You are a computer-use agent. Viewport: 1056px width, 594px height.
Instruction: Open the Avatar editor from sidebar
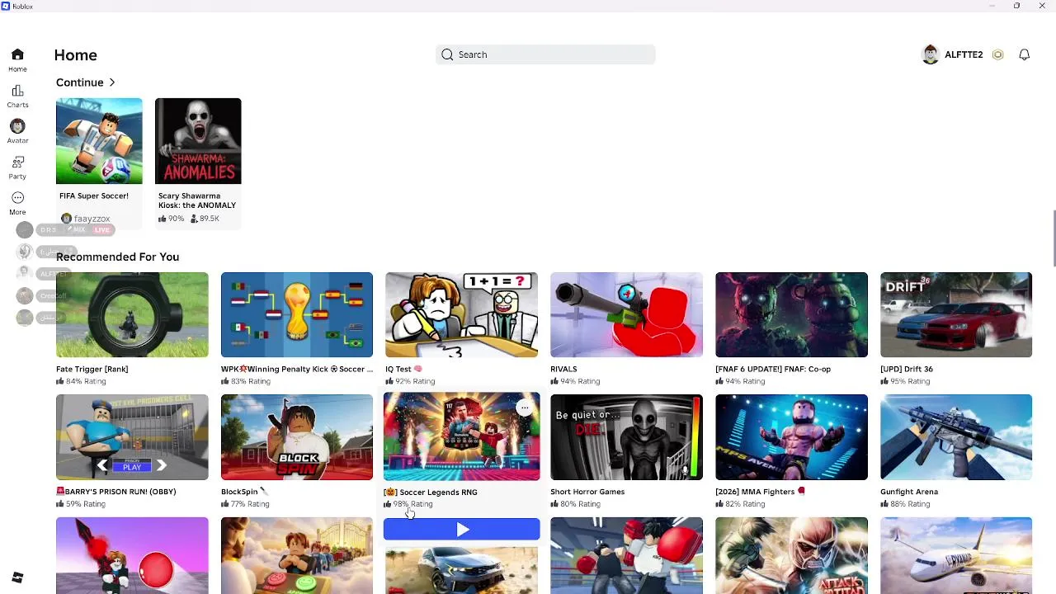(17, 126)
